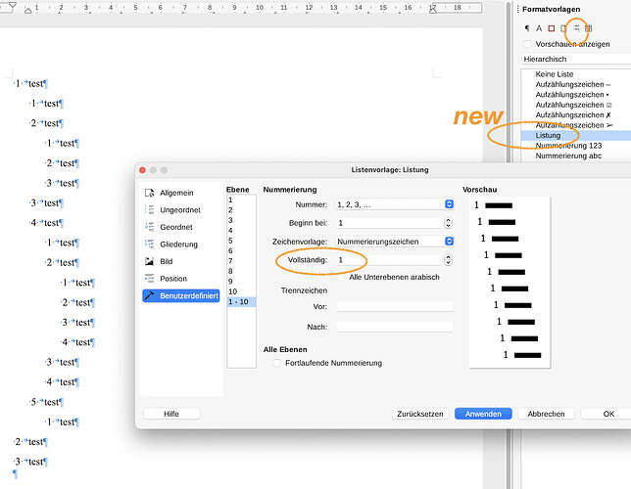Enable Fortlaufende Nummerierung checkbox

tap(277, 363)
